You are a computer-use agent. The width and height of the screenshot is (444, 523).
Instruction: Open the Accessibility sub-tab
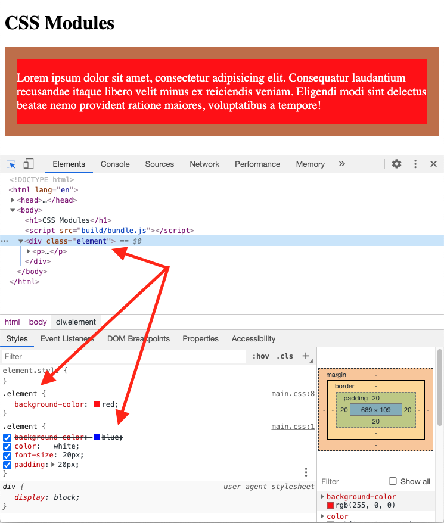253,338
